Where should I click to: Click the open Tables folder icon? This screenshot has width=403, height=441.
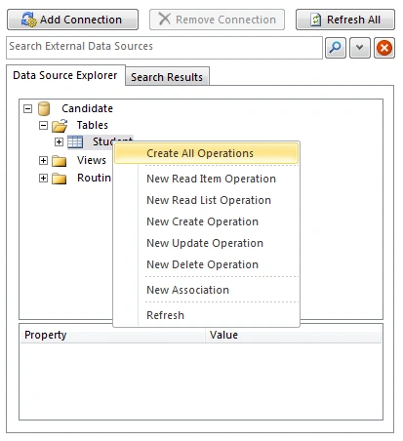pyautogui.click(x=60, y=126)
